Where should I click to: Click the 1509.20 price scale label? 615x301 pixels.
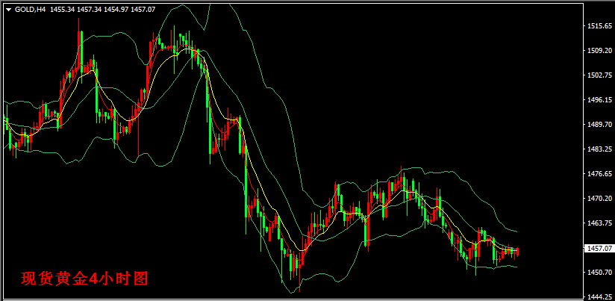[600, 51]
